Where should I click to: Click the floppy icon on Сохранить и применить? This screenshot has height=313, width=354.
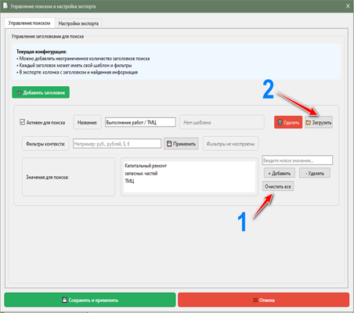64,300
